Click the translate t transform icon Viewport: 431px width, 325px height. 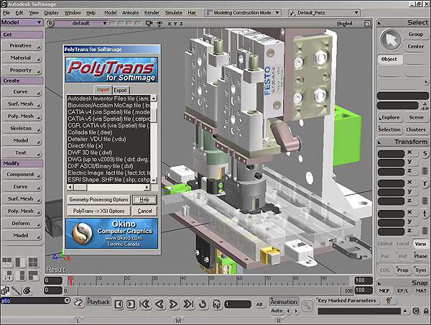click(x=425, y=214)
